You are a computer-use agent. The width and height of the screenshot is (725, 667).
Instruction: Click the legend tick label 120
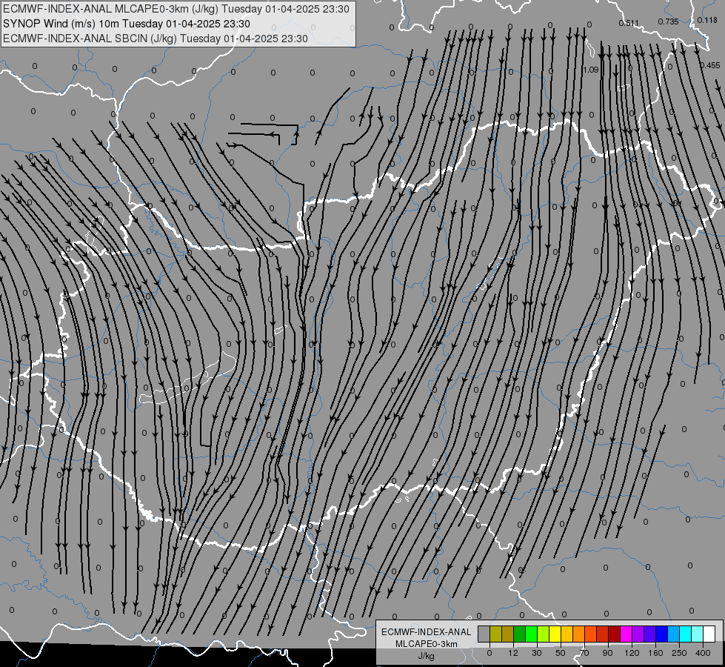(632, 653)
